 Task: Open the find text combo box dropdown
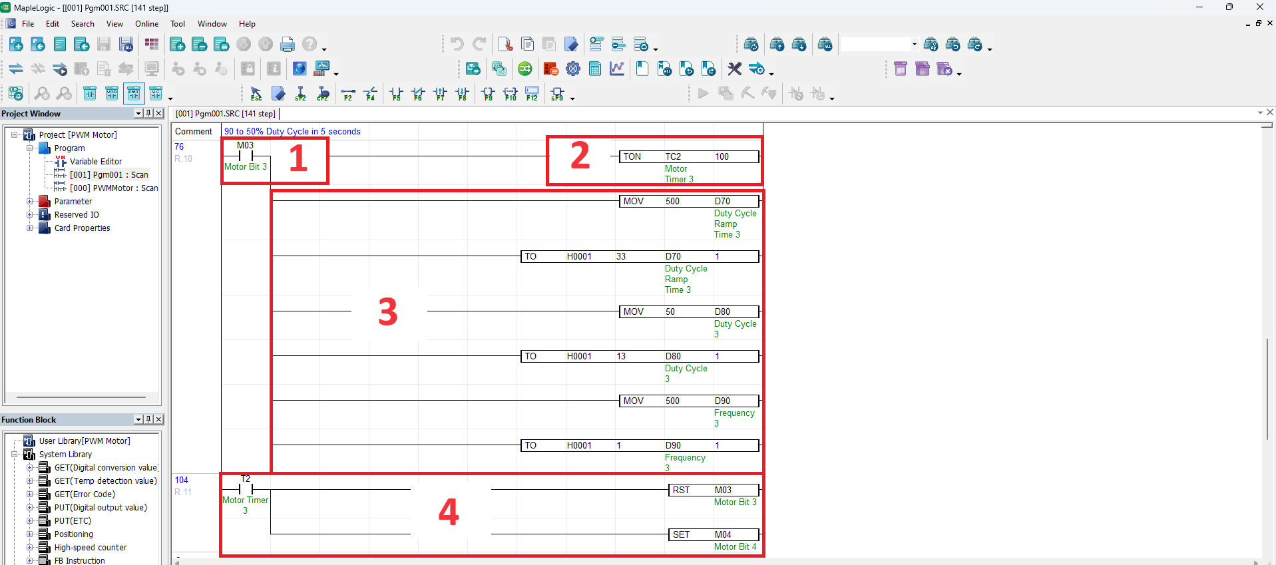click(914, 45)
